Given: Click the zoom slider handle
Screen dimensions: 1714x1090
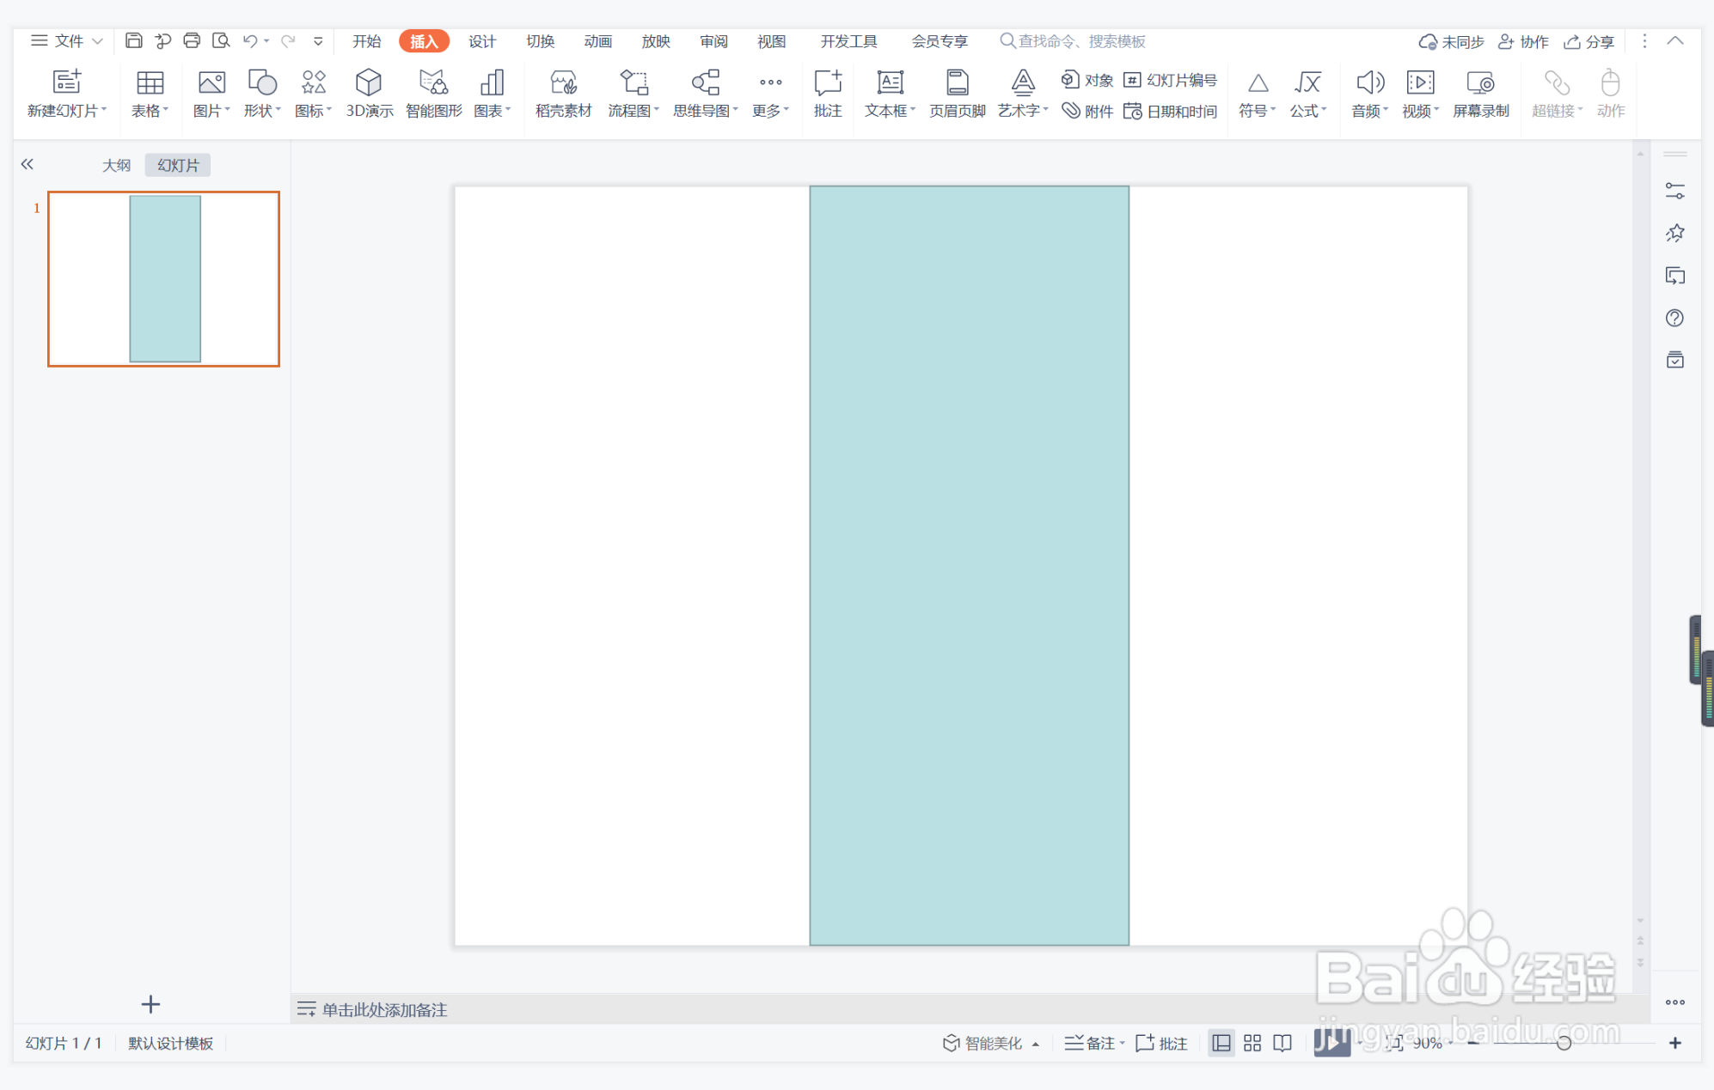Looking at the screenshot, I should [x=1564, y=1043].
